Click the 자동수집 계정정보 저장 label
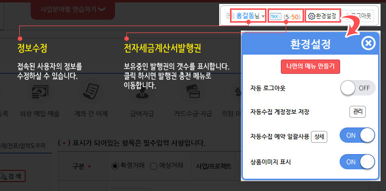 pos(279,112)
